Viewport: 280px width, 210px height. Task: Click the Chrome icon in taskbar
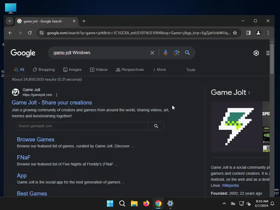158,203
